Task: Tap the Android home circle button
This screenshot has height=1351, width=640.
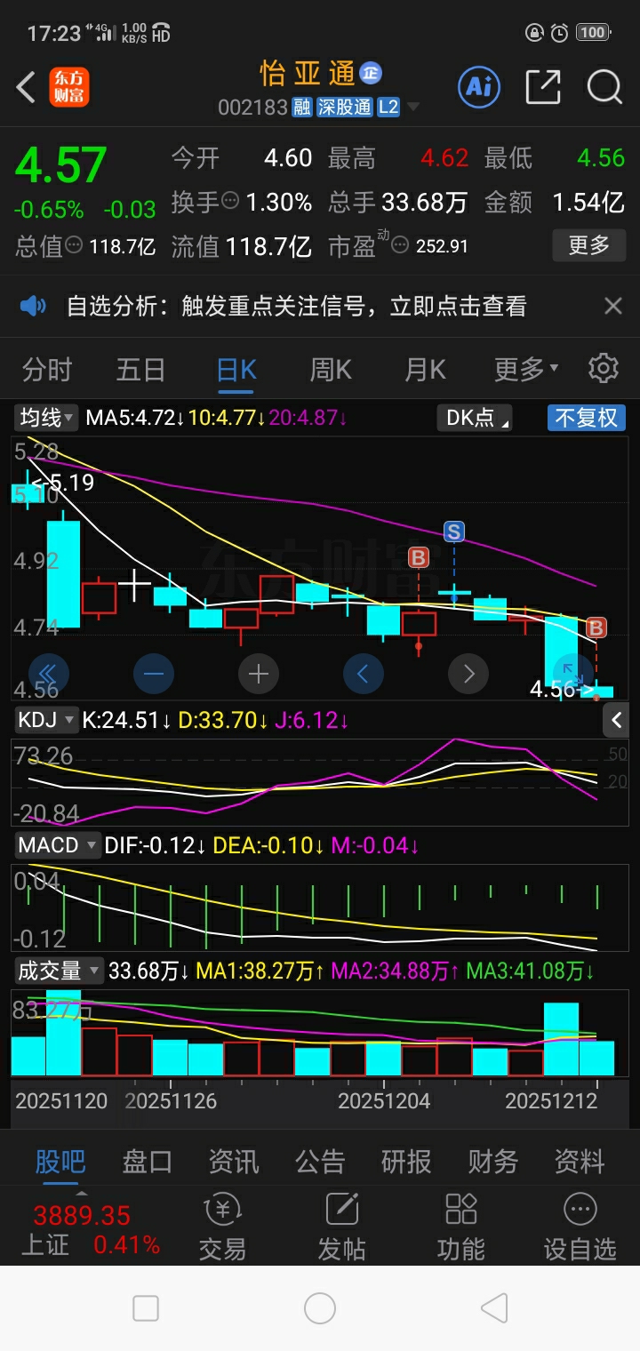Action: [320, 1307]
